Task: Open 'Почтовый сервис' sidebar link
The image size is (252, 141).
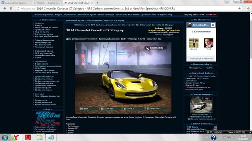Action: pyautogui.click(x=44, y=47)
